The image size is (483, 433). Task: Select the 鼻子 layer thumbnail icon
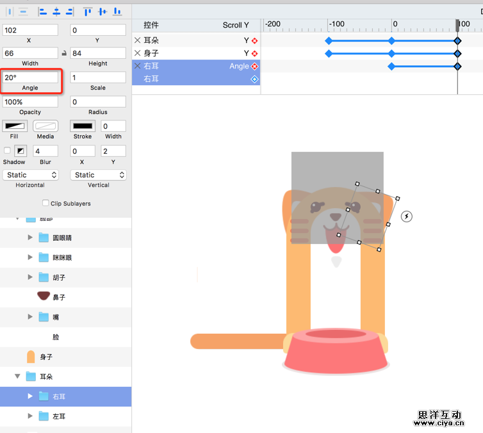pyautogui.click(x=44, y=296)
